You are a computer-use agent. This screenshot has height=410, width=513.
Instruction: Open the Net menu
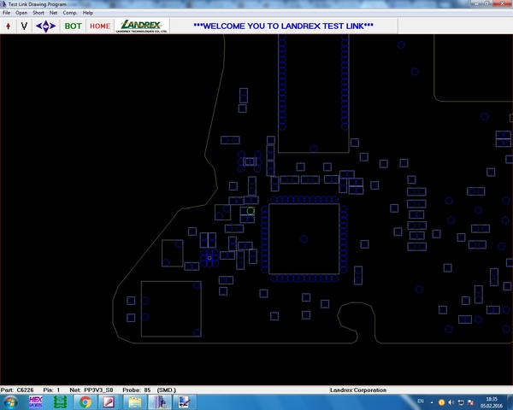coord(54,14)
